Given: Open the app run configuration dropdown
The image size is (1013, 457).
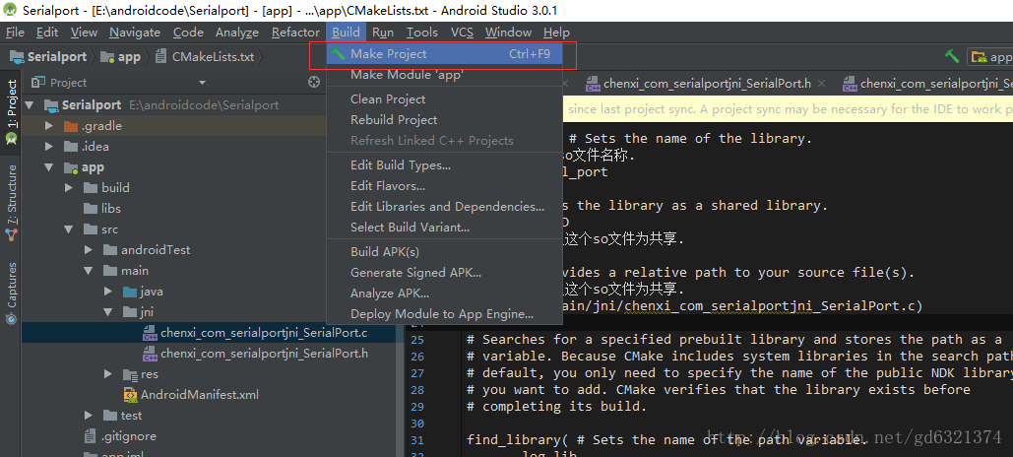Looking at the screenshot, I should tap(989, 57).
